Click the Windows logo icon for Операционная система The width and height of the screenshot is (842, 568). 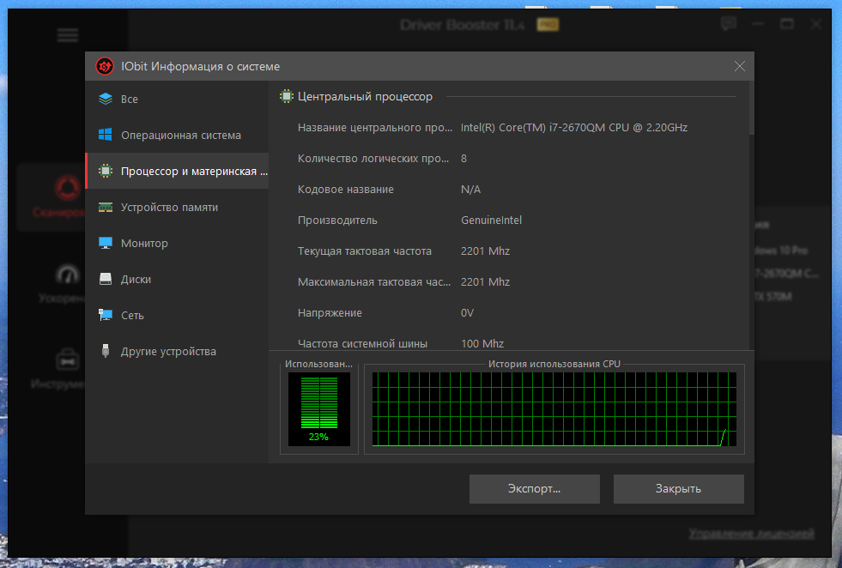click(x=106, y=135)
